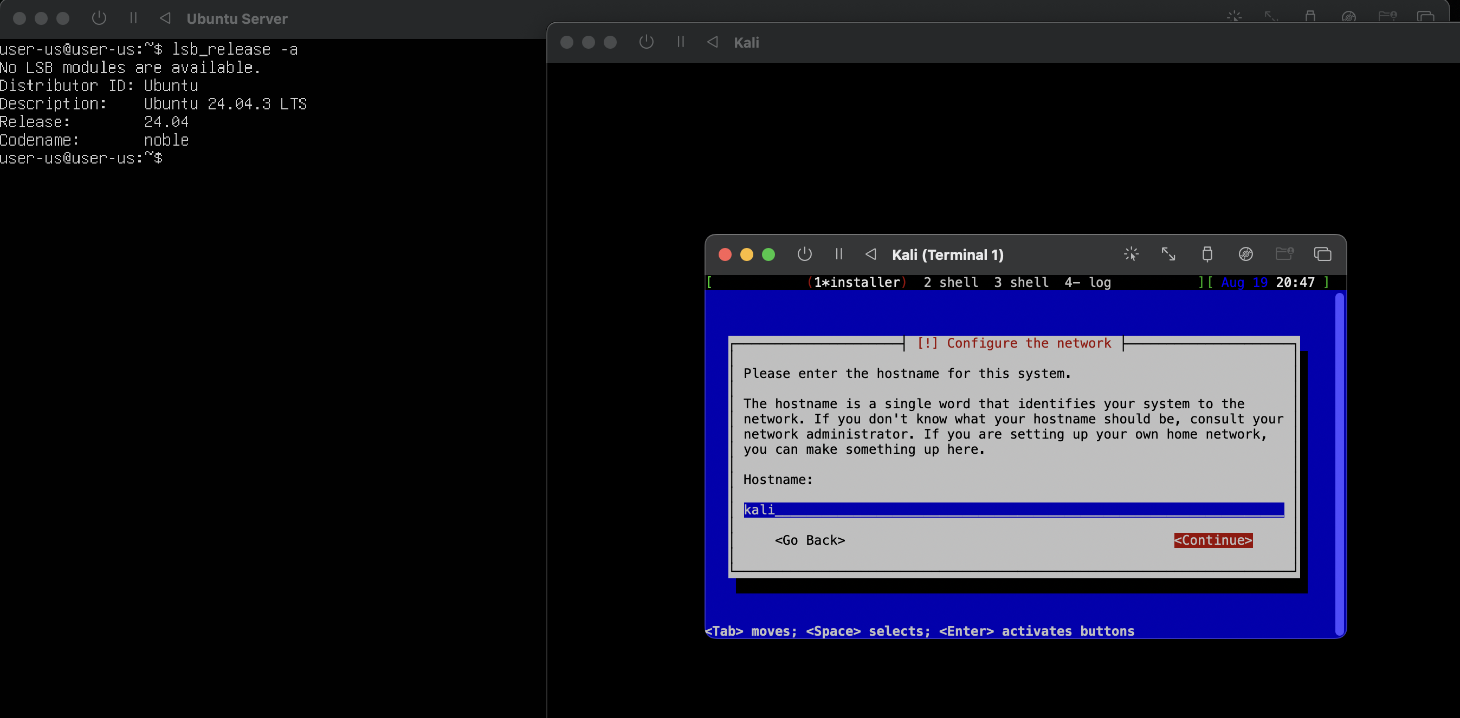Screen dimensions: 1460x718
Task: Minimize Kali (Terminal 1) with the yellow button
Action: (x=747, y=255)
